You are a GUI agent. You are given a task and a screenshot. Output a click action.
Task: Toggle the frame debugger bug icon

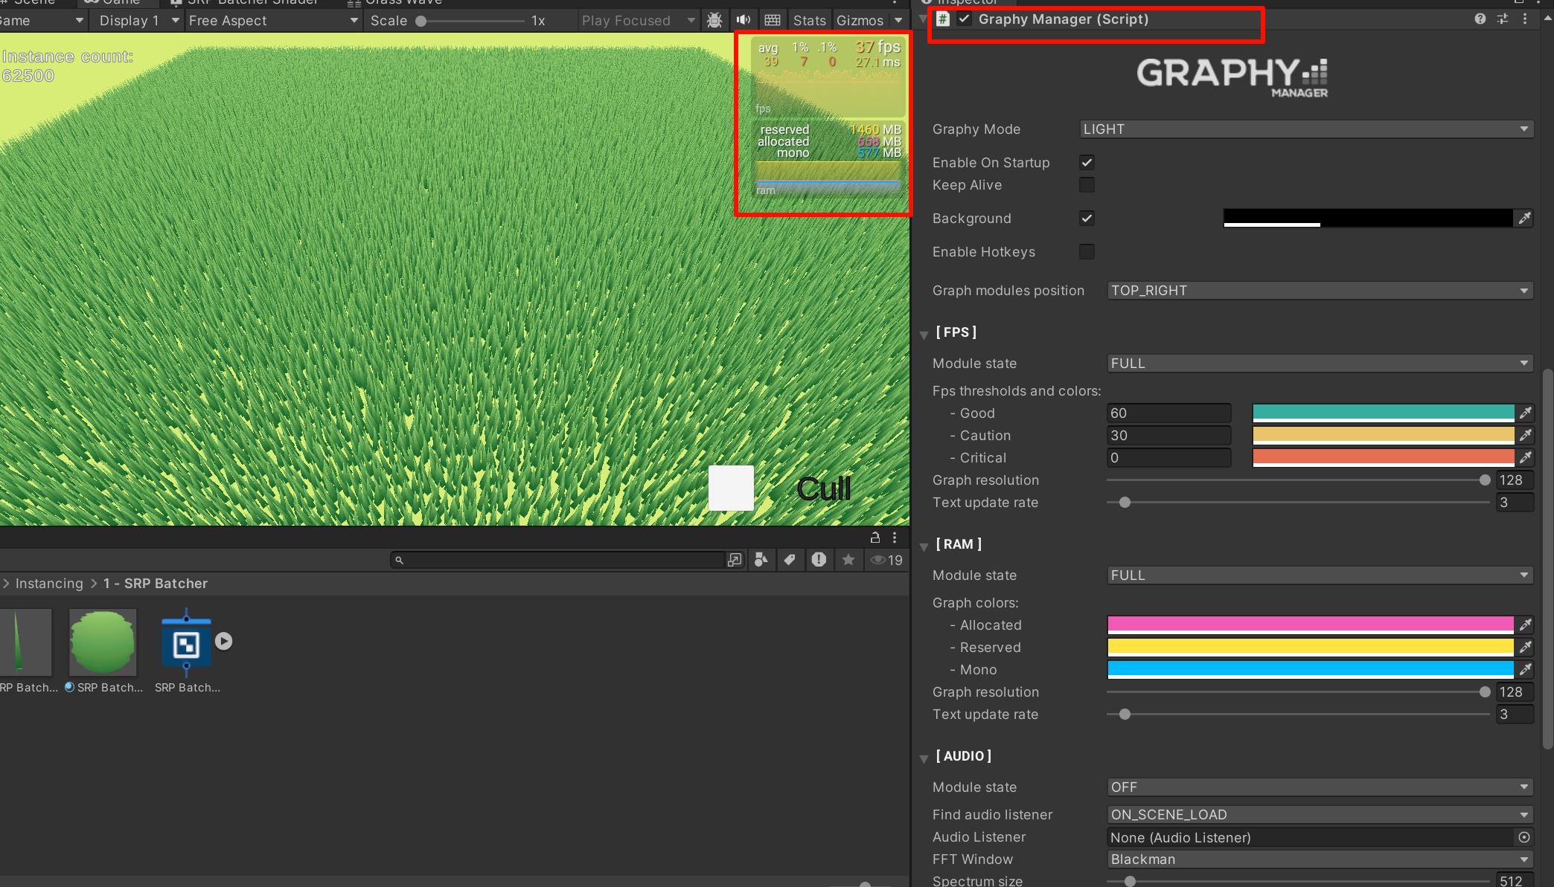[714, 20]
